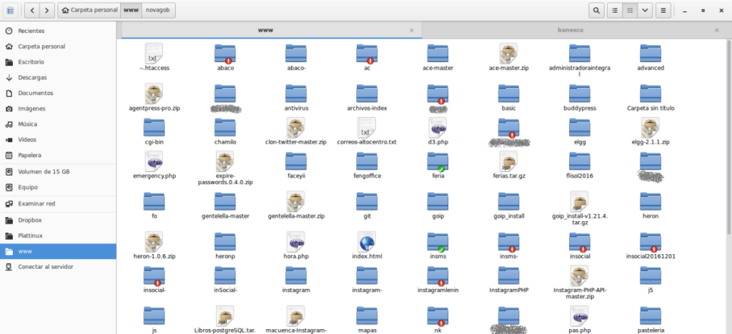Select www segment in path bar
The image size is (732, 334).
131,10
